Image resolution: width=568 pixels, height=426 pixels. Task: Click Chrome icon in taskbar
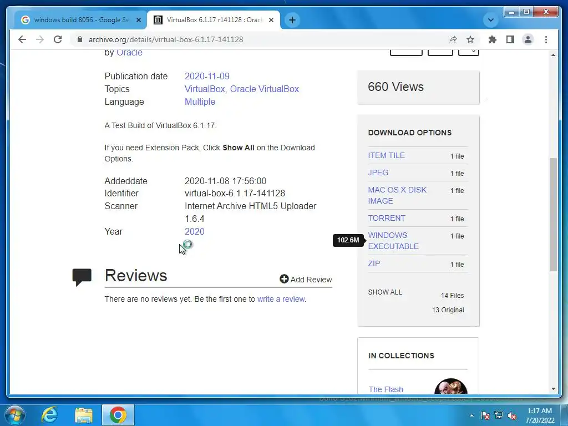click(x=118, y=415)
